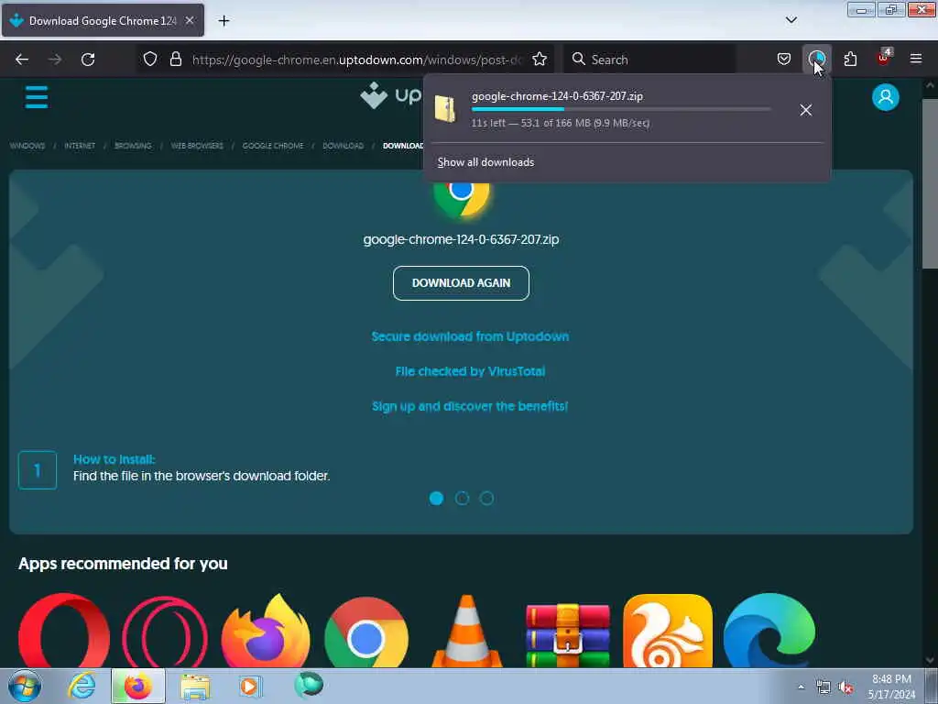
Task: Open the uBlock Origin extension icon
Action: pos(884,58)
